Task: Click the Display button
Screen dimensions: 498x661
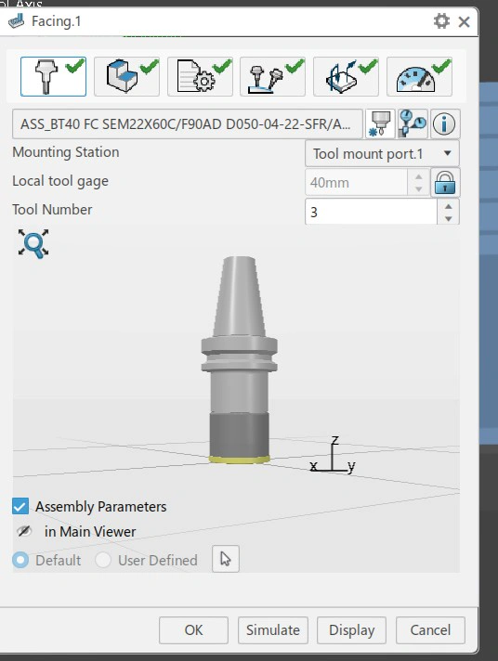Action: tap(351, 630)
